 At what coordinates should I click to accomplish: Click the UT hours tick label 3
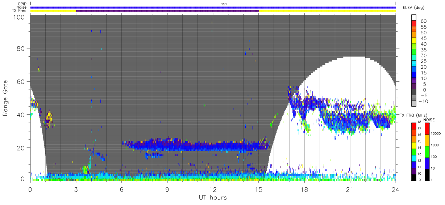click(76, 189)
